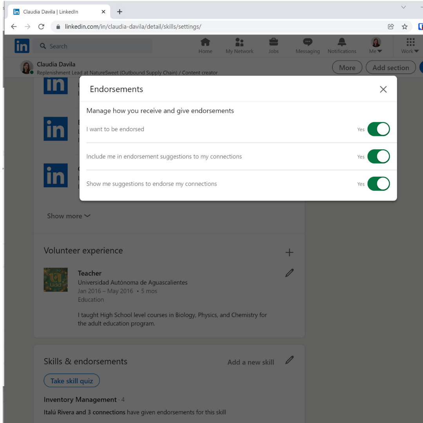Open the Work apps grid dropdown
423x423 pixels.
(x=410, y=45)
